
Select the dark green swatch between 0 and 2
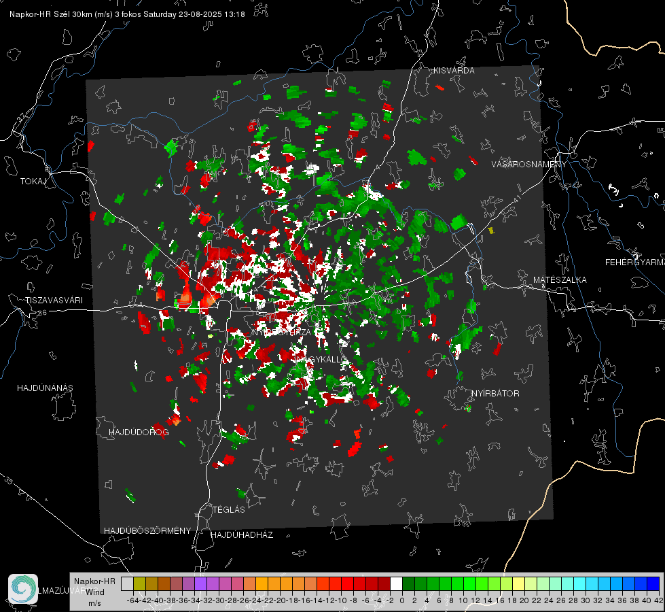coord(408,583)
